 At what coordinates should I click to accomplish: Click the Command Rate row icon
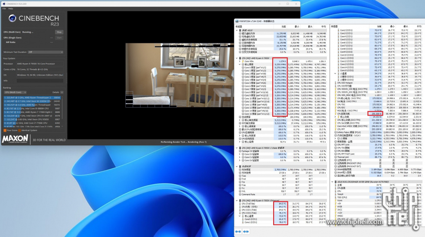240,194
